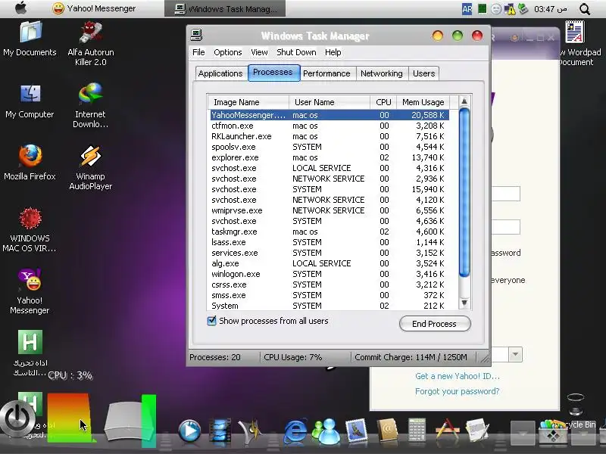Select the spoolsv.exe process row

(x=330, y=147)
